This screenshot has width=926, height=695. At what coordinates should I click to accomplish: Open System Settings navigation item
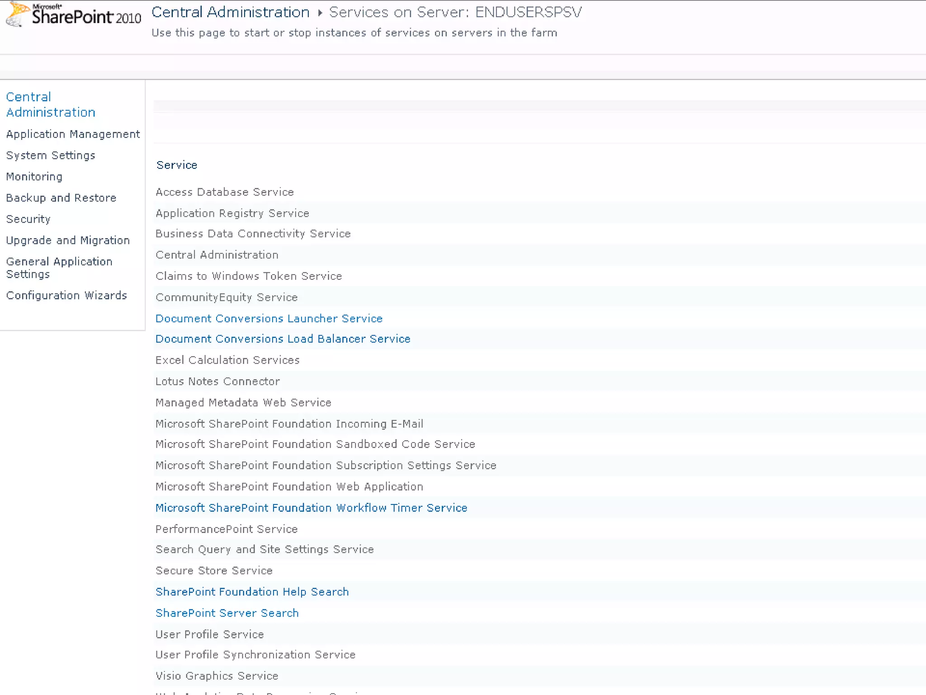click(x=51, y=156)
